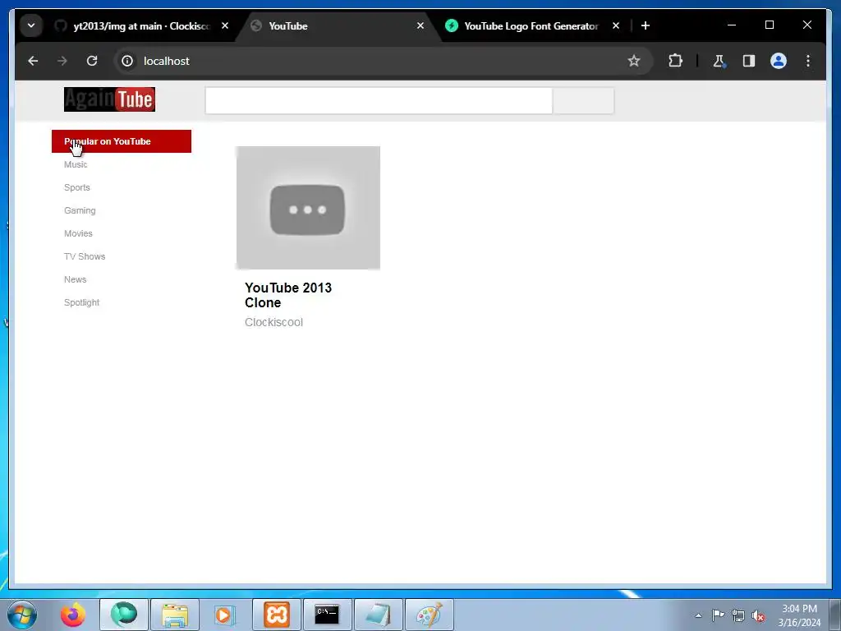841x631 pixels.
Task: Close the YouTube Logo Font Generator tab
Action: (616, 25)
